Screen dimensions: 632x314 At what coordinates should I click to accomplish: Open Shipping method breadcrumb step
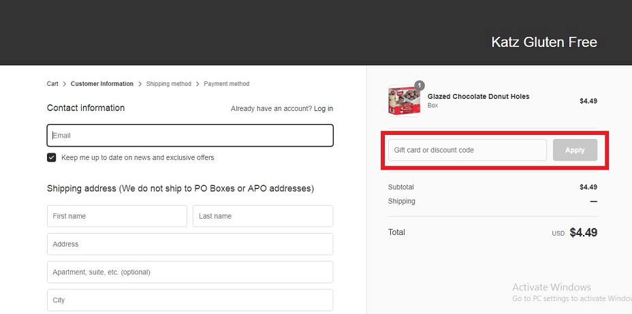168,84
